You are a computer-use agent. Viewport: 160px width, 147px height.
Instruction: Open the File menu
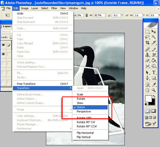8,8
